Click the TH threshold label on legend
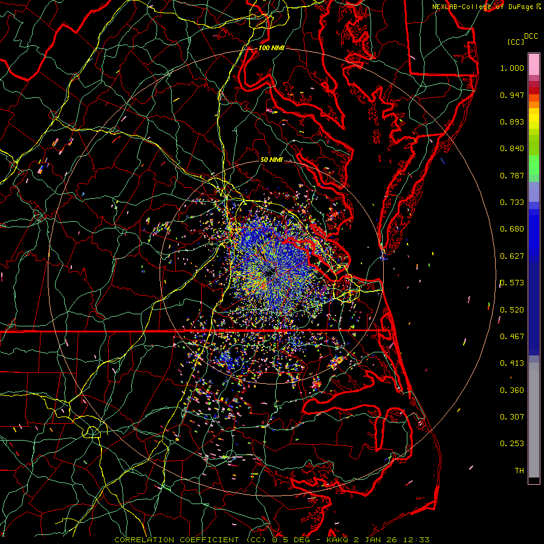Screen dimensions: 544x544 519,471
